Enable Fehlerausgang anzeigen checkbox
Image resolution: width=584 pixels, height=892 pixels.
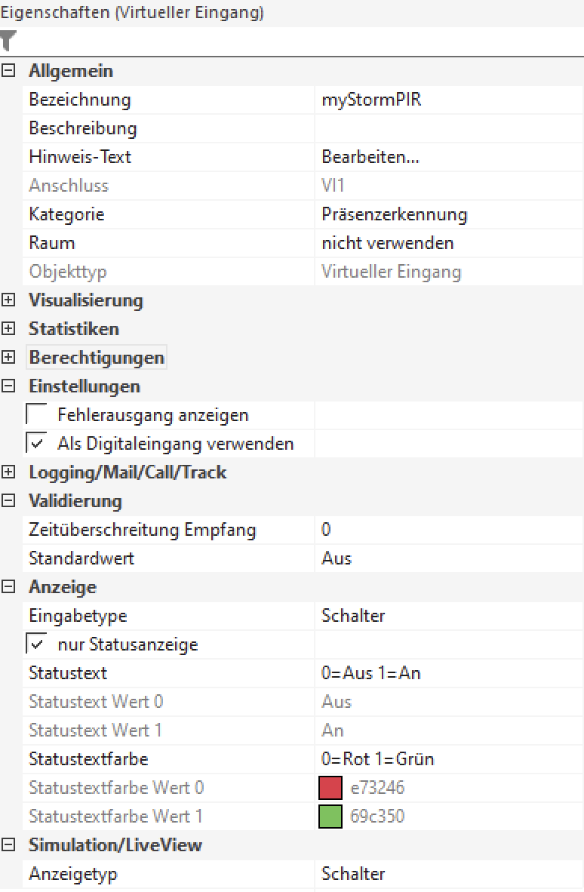tap(36, 415)
